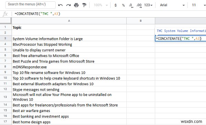Select the Paint format tool

pyautogui.click(x=84, y=5)
